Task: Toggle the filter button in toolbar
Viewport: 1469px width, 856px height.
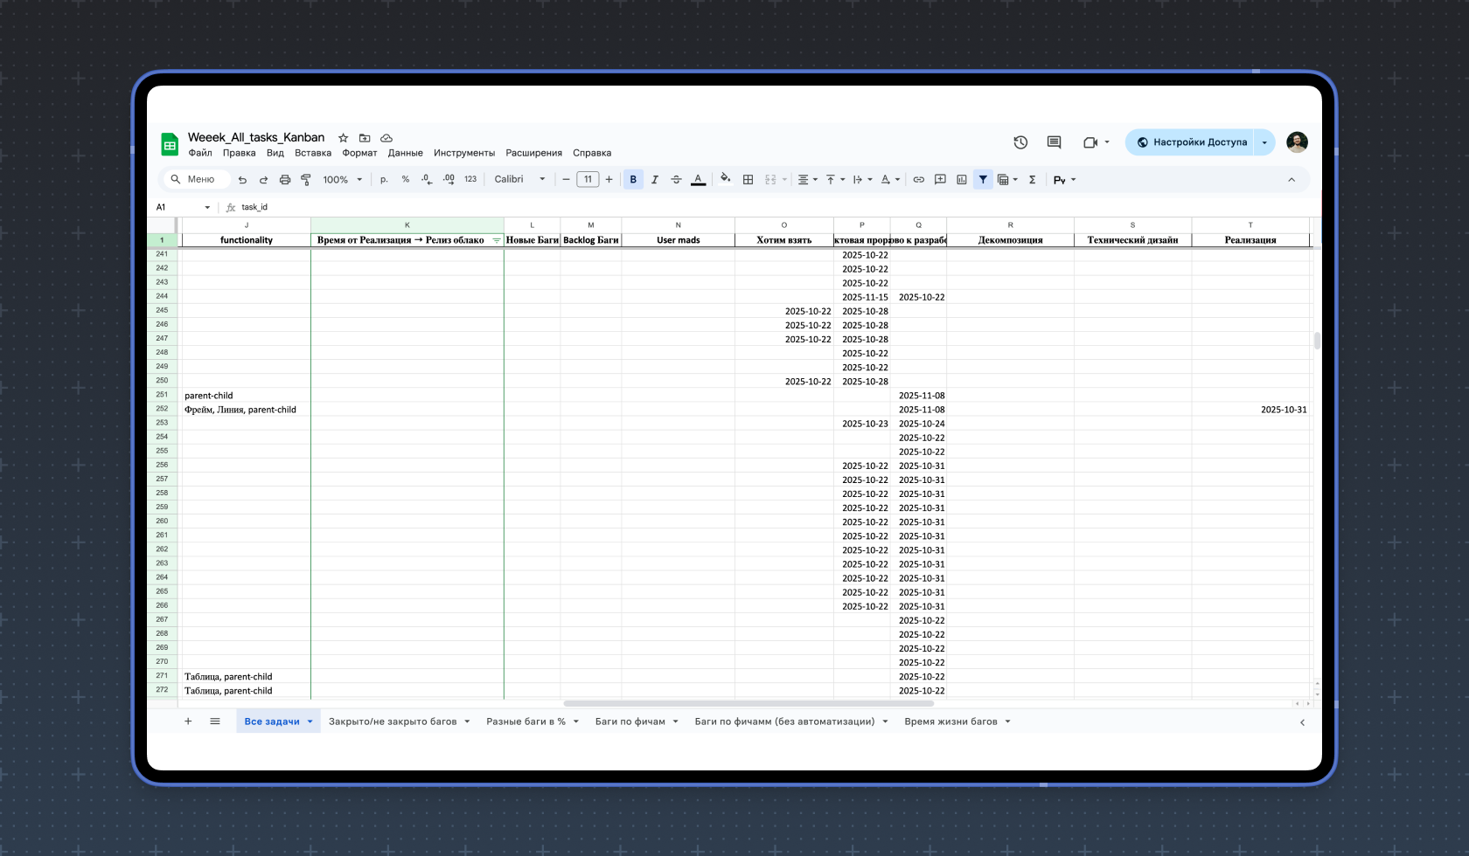Action: coord(983,180)
